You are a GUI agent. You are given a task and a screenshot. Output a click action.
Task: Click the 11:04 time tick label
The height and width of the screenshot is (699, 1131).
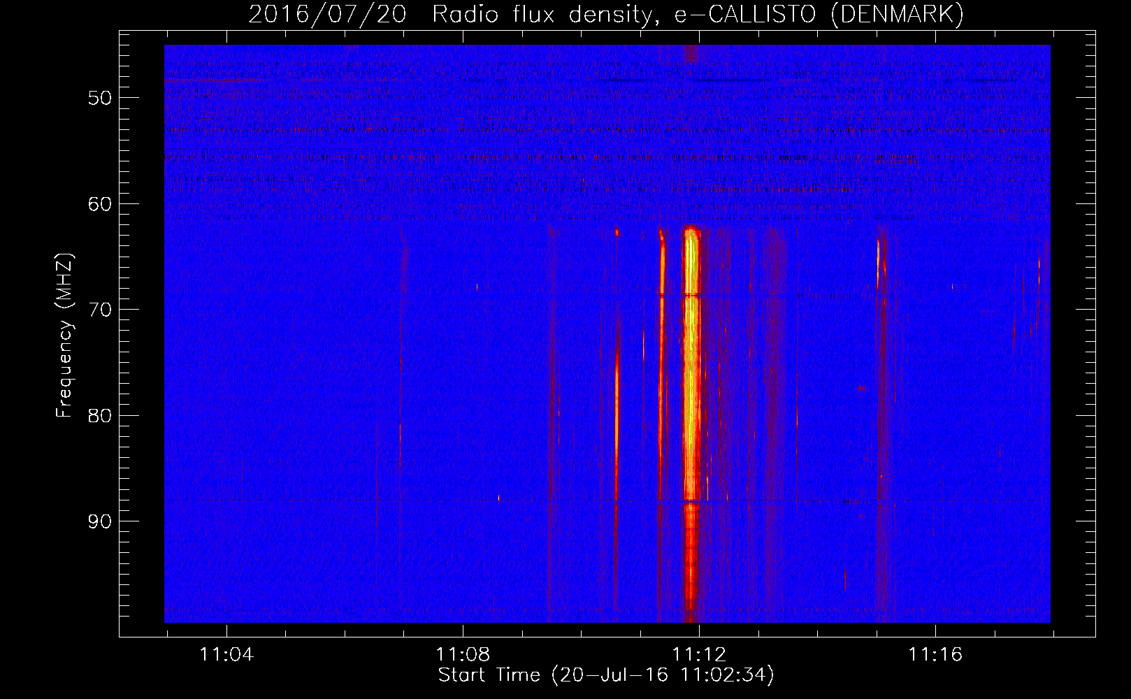[x=226, y=655]
